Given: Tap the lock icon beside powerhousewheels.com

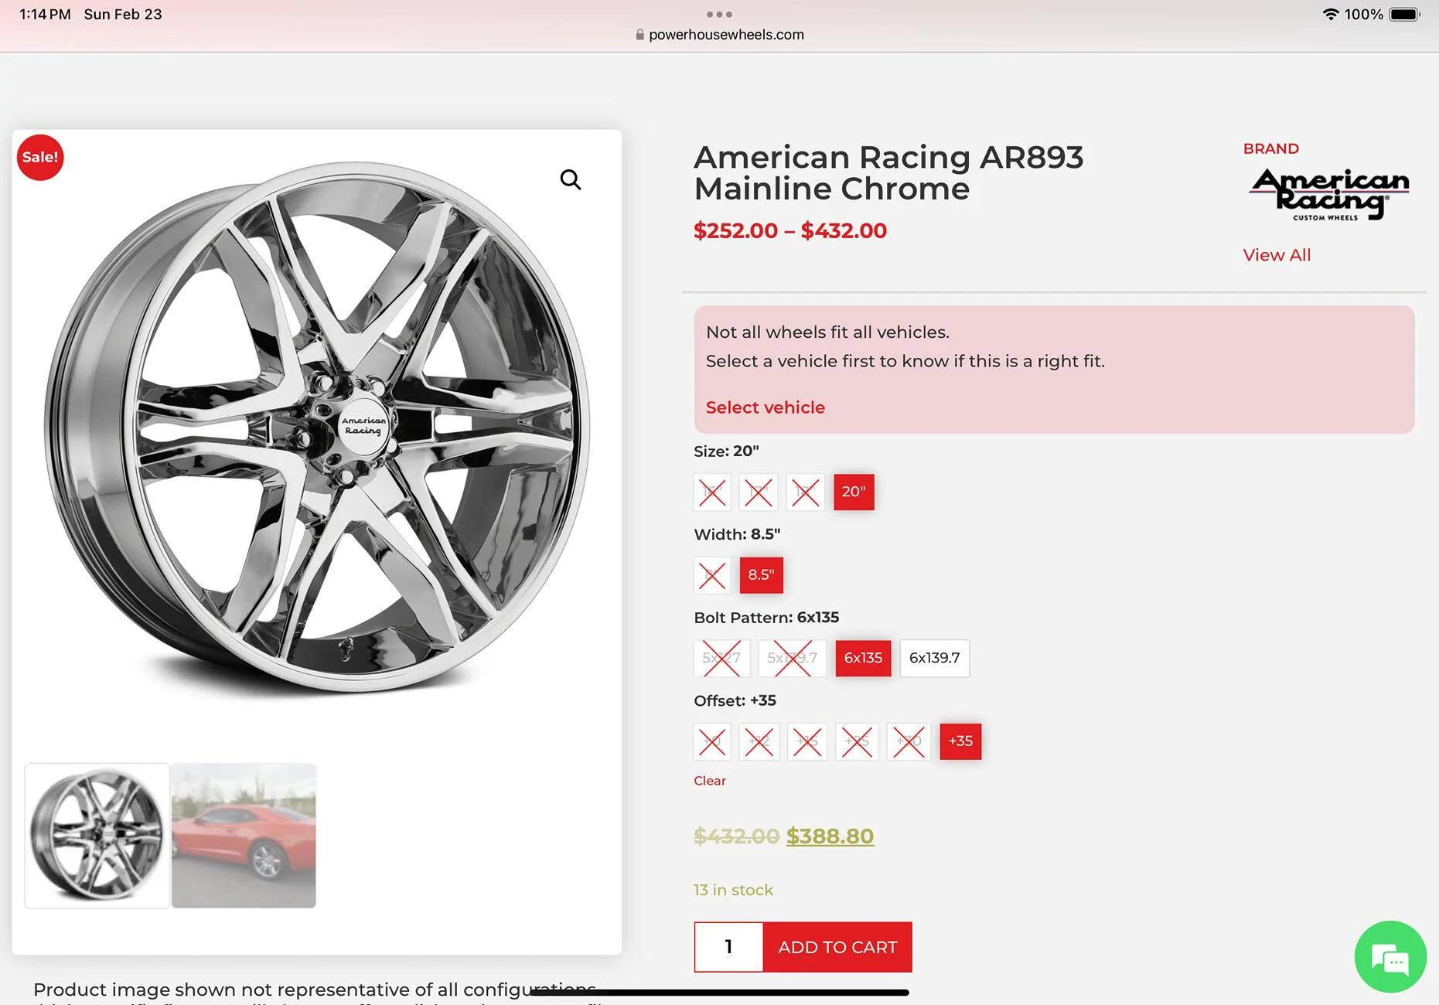Looking at the screenshot, I should [x=639, y=35].
